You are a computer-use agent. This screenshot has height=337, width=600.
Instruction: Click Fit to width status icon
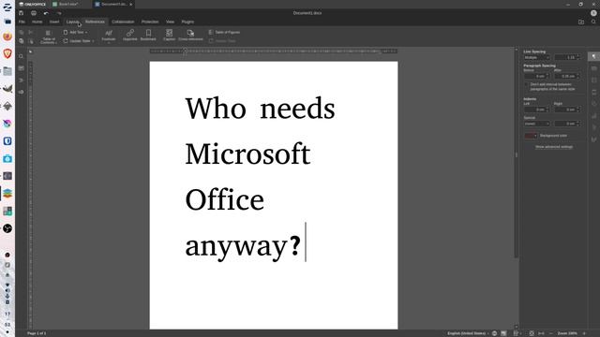[541, 333]
